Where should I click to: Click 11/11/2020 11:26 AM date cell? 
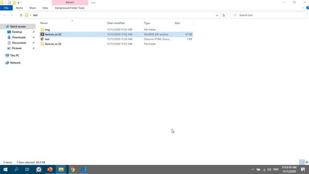[120, 39]
